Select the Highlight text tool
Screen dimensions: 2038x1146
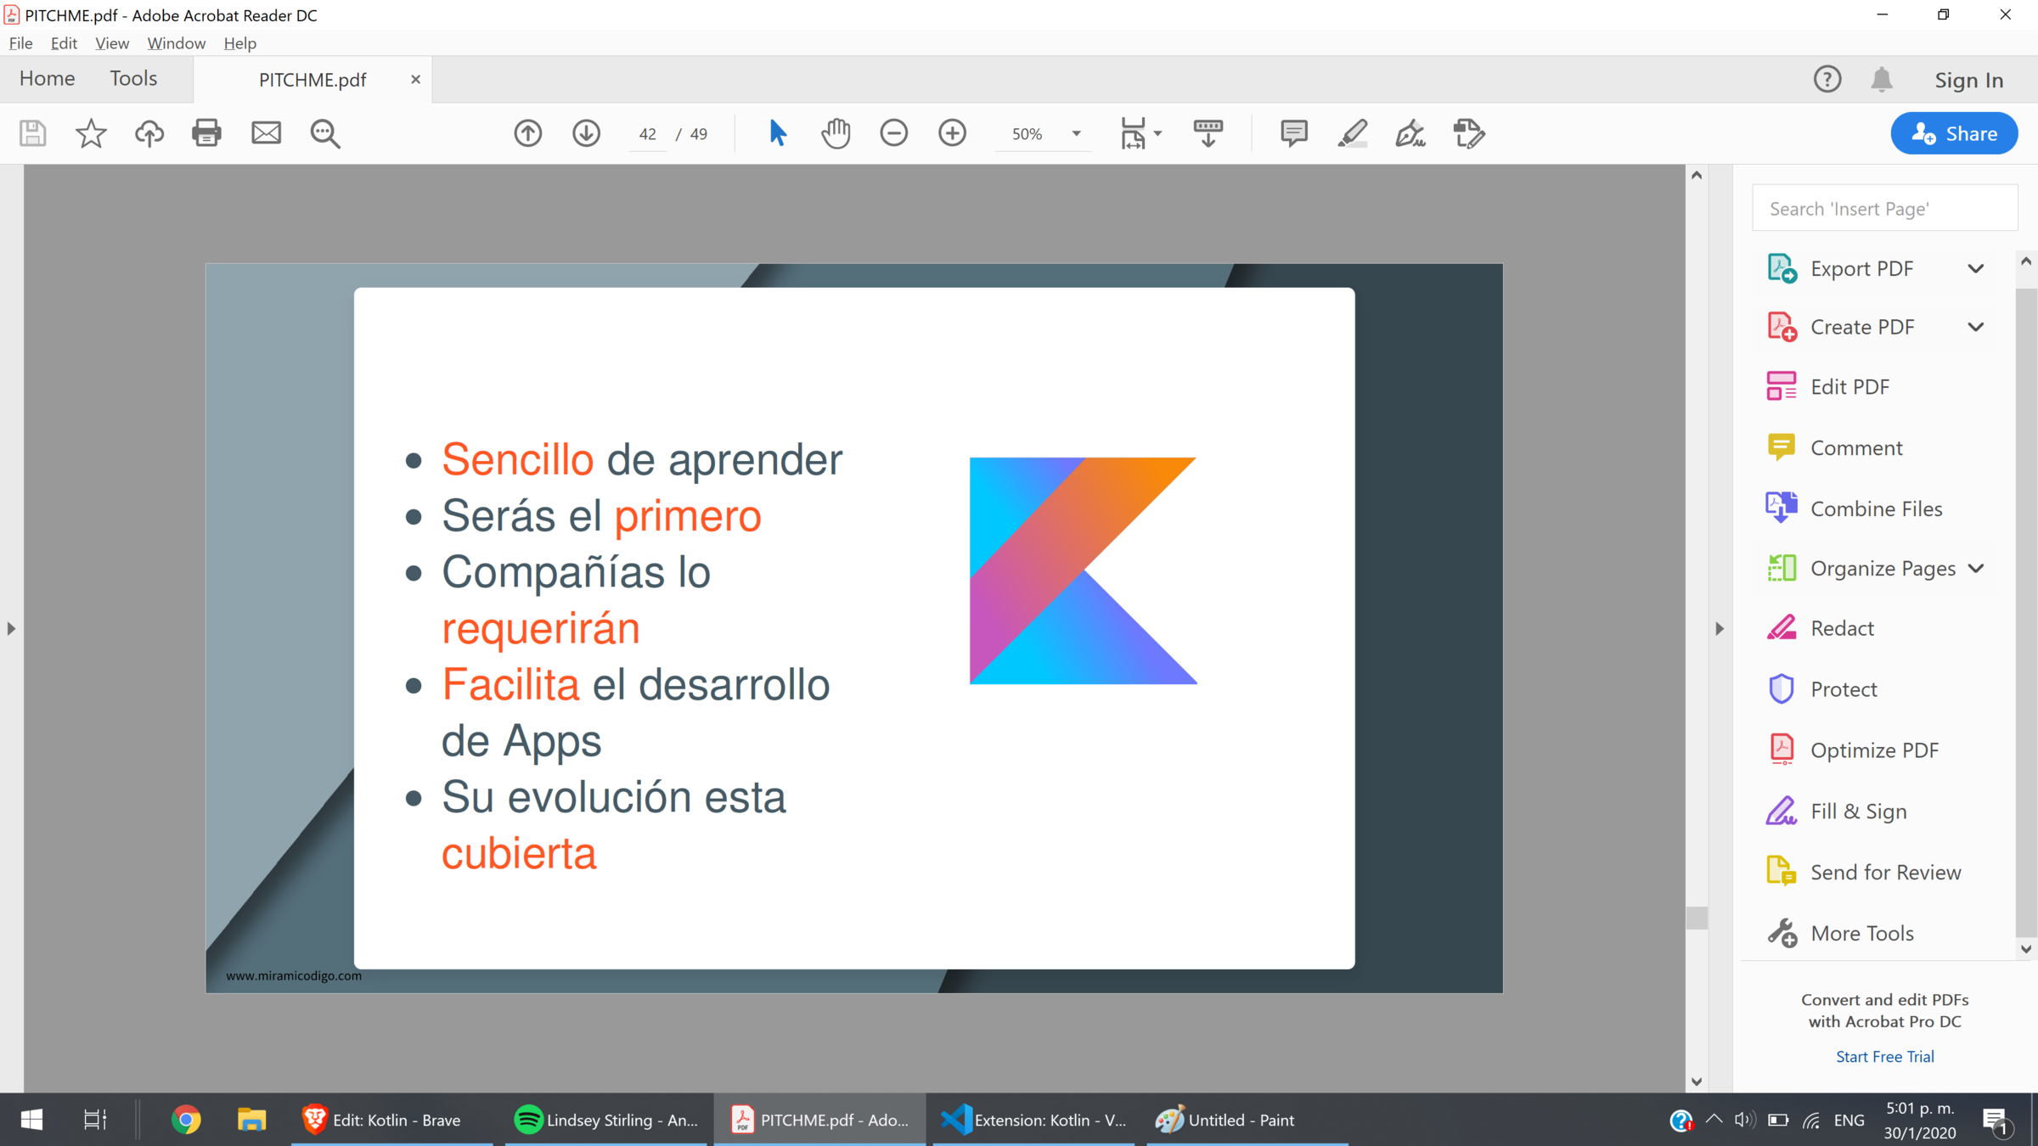pyautogui.click(x=1352, y=133)
